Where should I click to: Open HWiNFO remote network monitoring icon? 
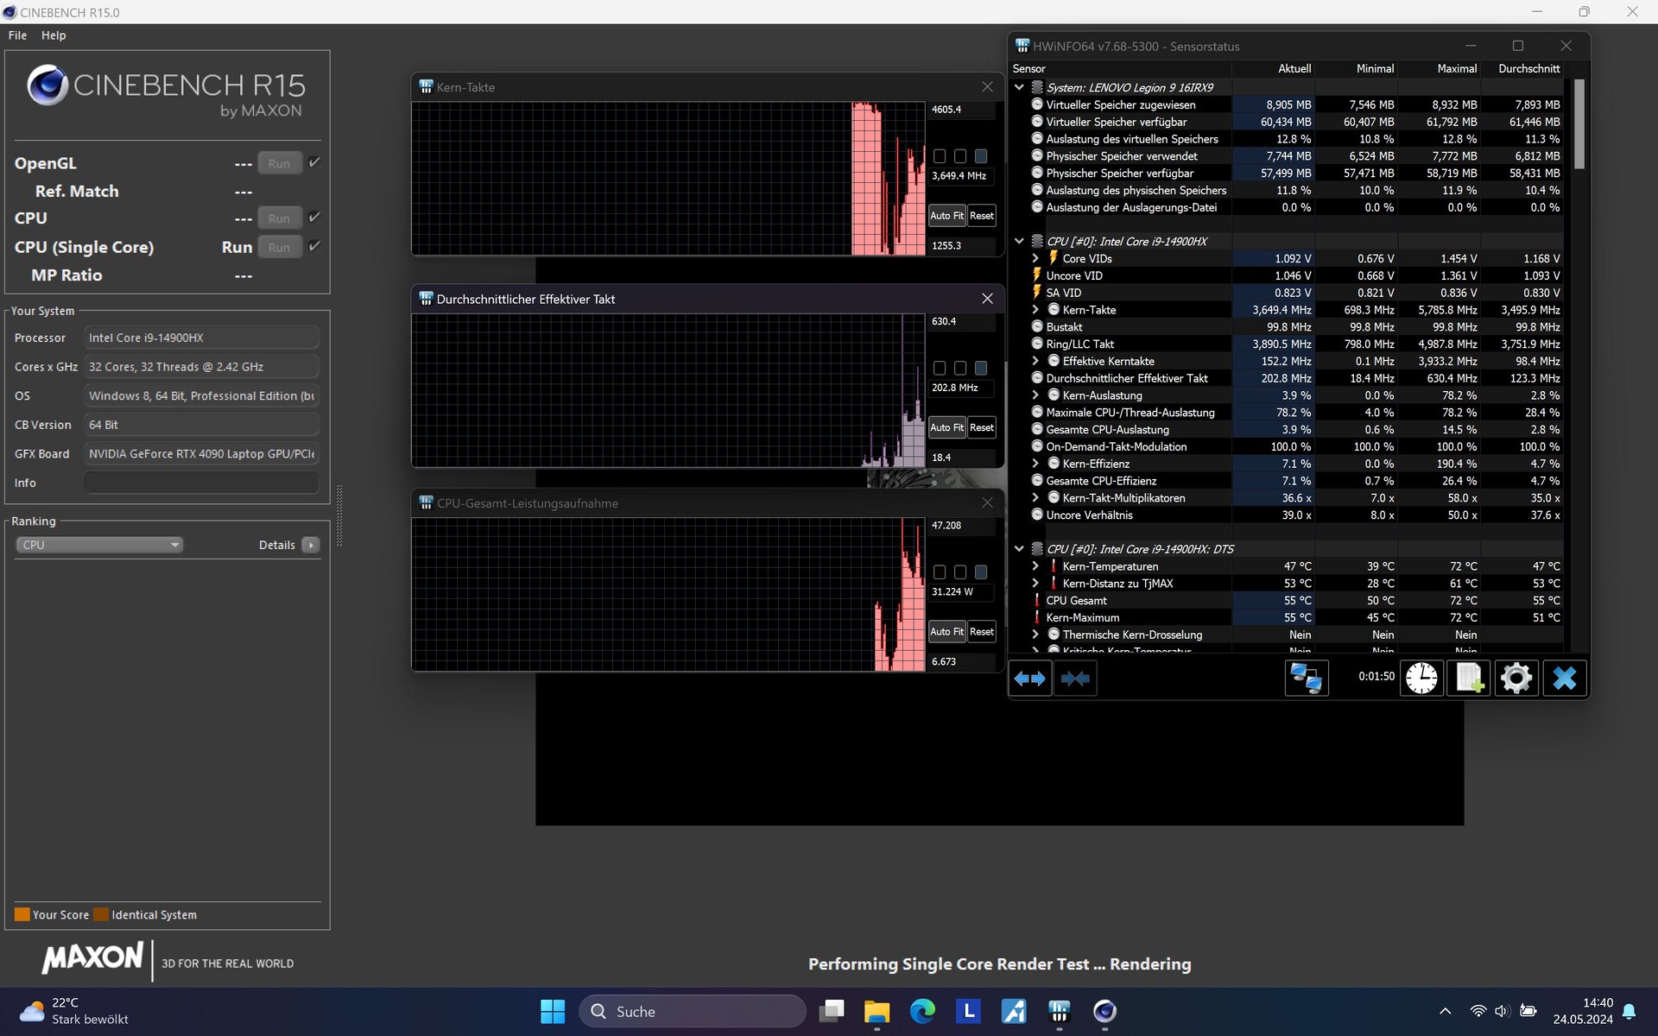[1306, 679]
